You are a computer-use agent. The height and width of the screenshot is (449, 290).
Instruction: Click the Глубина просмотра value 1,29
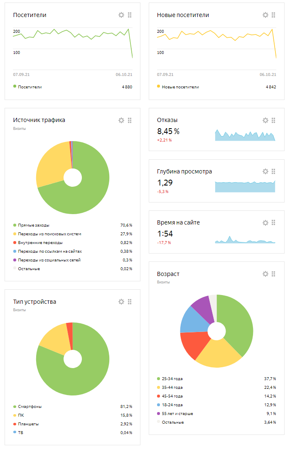click(165, 183)
